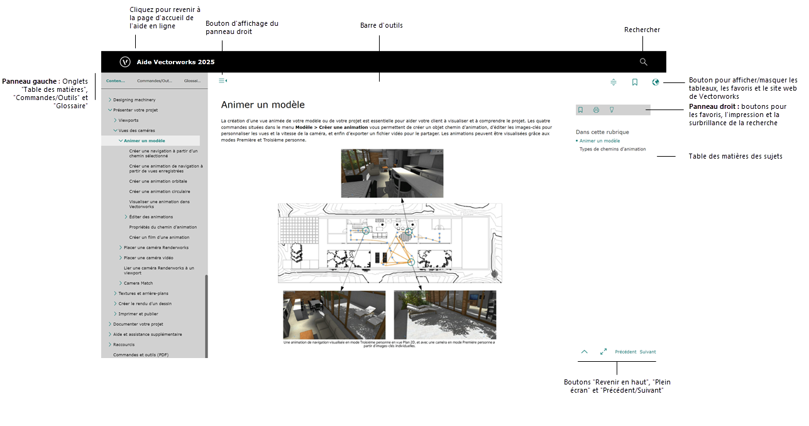Click the printer icon to print topic
Screen dimensions: 809x426
(x=596, y=110)
